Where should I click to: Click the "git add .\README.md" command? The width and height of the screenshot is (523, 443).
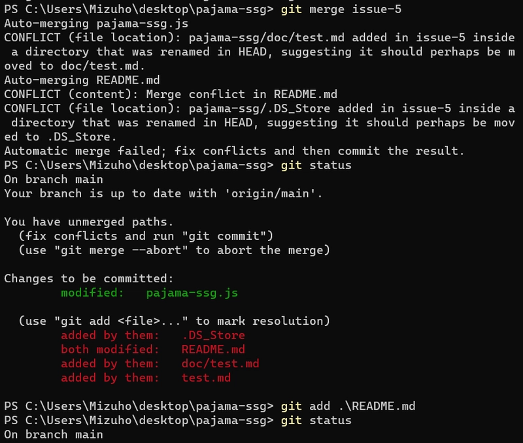tap(348, 406)
